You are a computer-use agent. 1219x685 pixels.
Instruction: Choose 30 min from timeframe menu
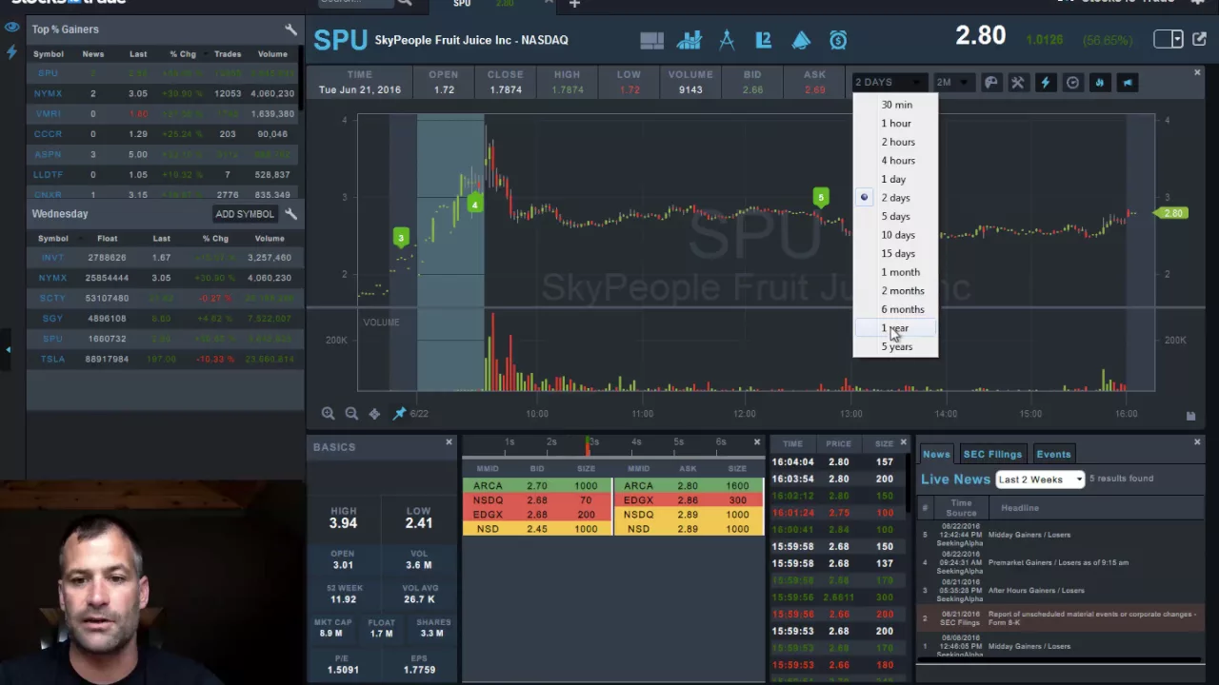[896, 105]
